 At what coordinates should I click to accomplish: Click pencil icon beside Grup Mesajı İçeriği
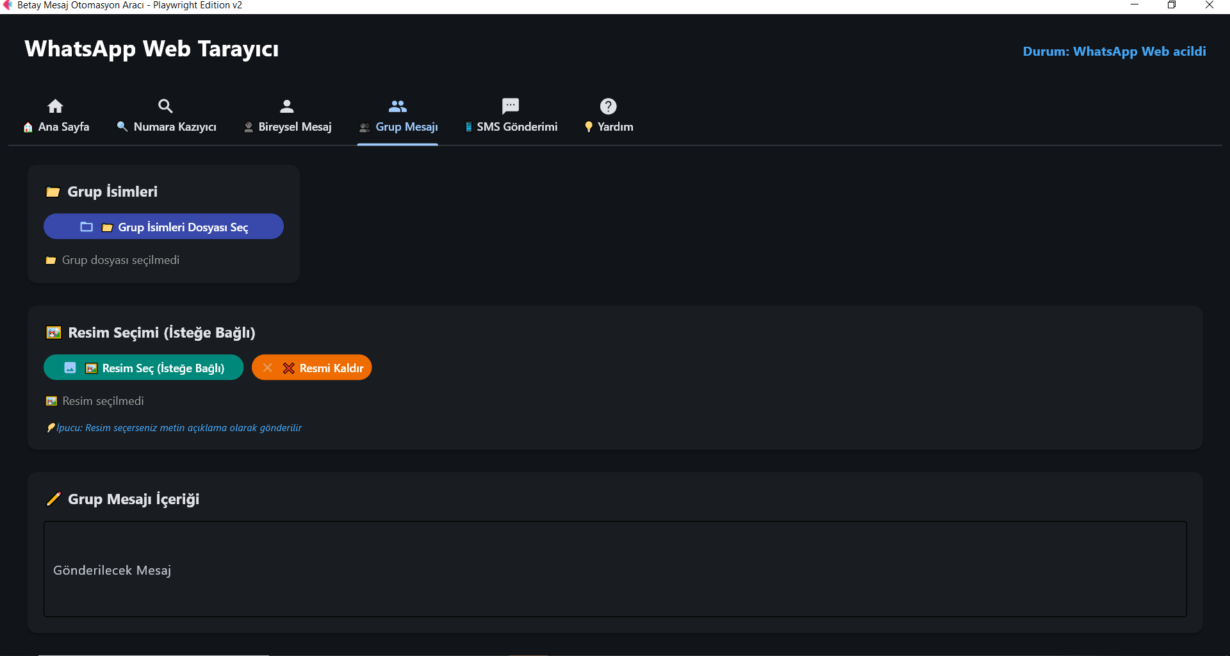[54, 499]
